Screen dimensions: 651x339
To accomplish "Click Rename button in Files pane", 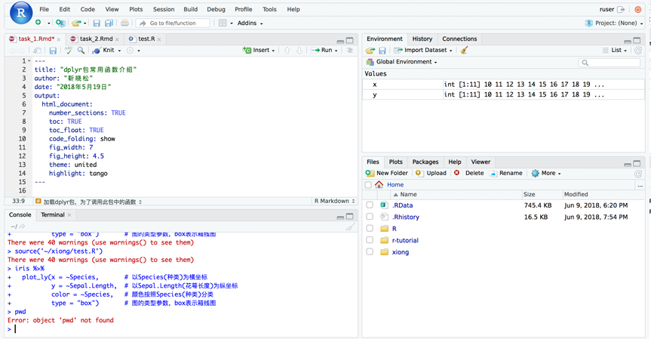I will [x=506, y=173].
